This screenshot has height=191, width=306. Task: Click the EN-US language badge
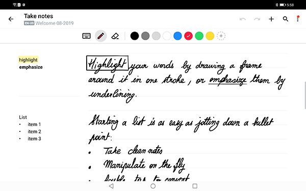click(29, 23)
